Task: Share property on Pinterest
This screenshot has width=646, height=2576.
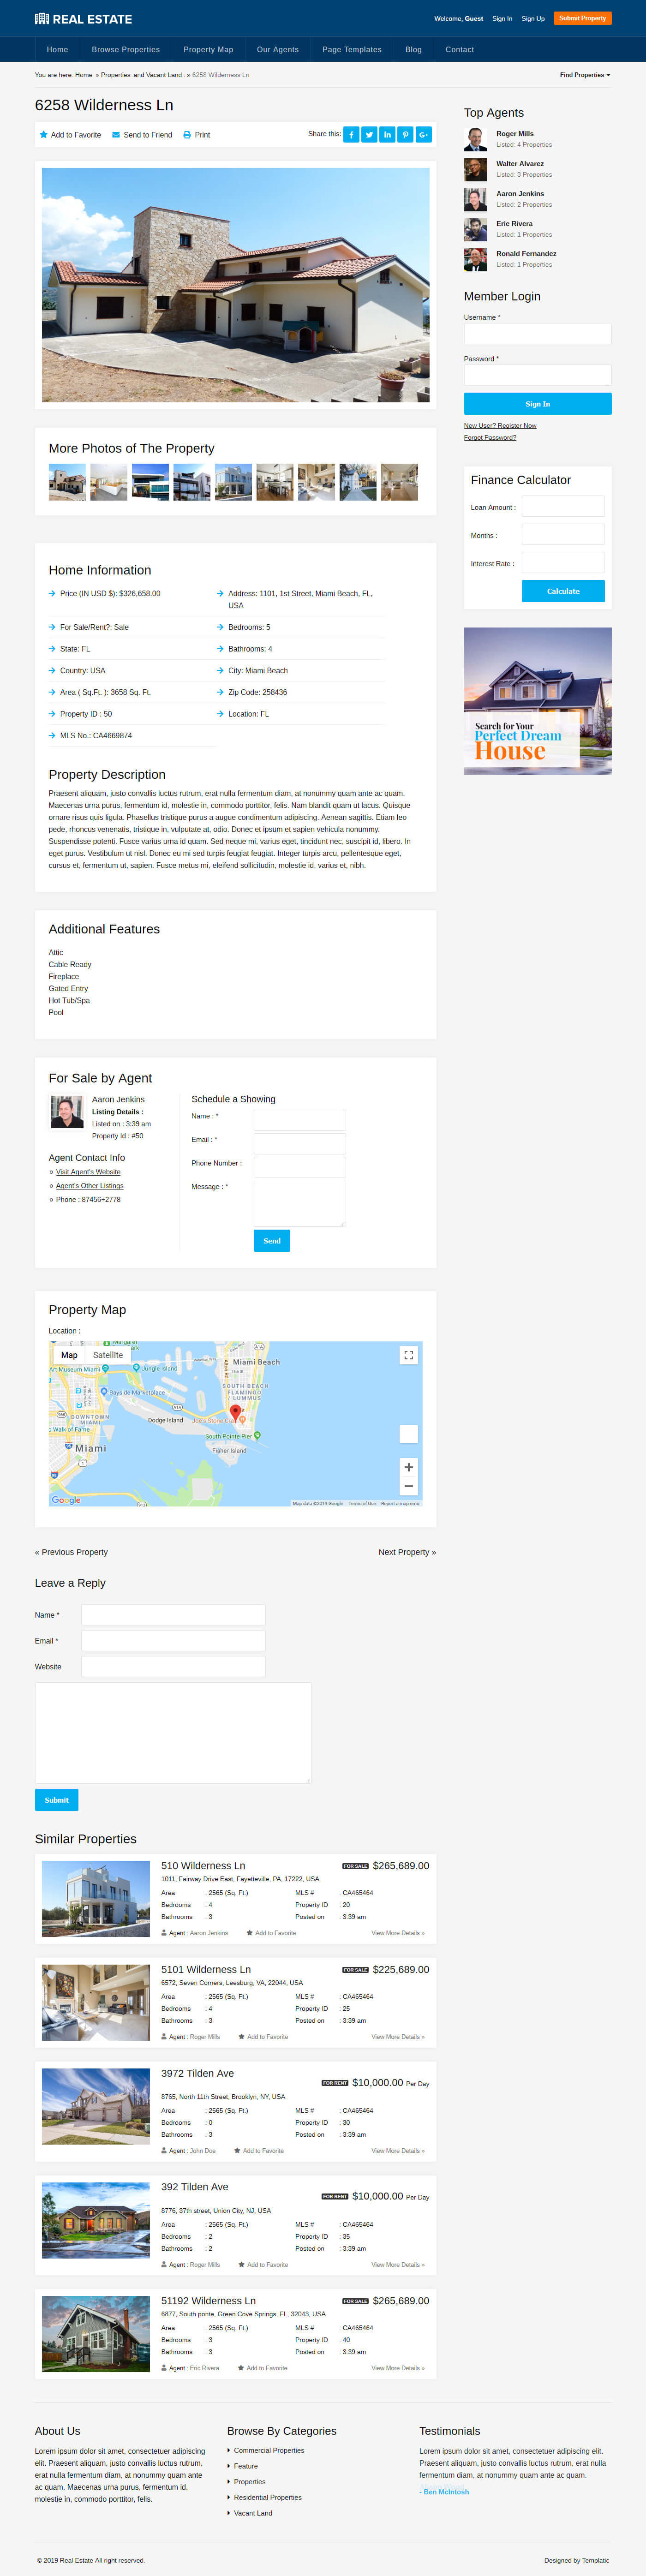Action: [405, 134]
